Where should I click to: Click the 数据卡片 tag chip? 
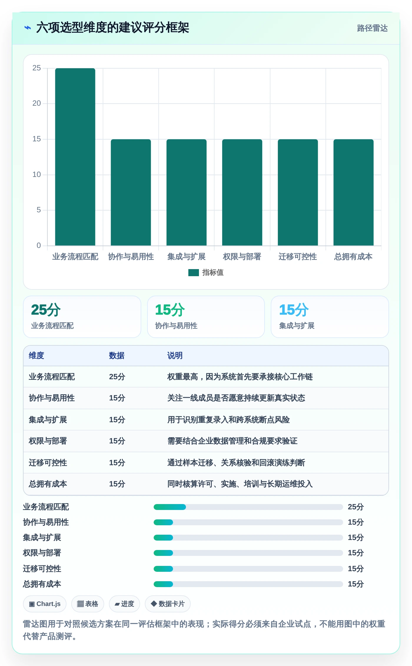(x=167, y=604)
